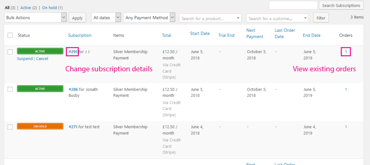
Task: Show only On hold subscriptions
Action: 50,8
